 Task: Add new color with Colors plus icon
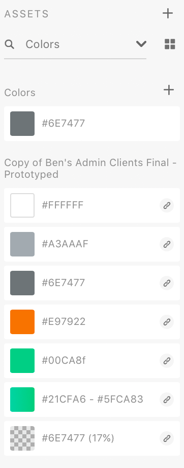click(x=169, y=90)
